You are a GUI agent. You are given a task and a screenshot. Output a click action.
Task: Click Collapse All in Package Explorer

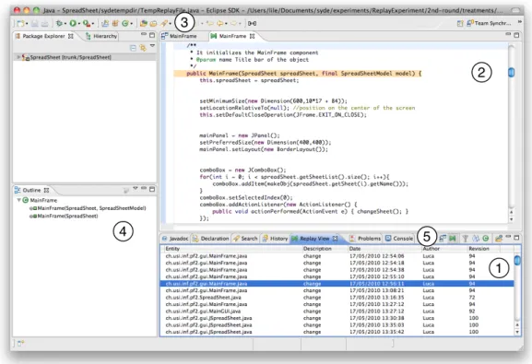click(x=133, y=48)
